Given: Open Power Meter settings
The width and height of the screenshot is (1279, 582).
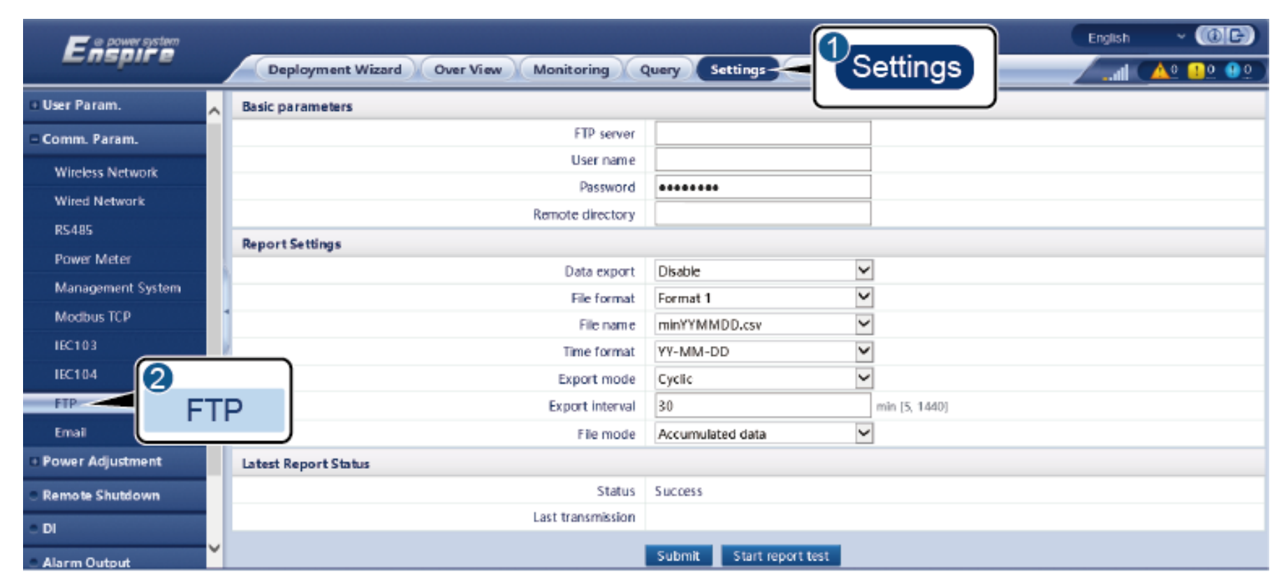Looking at the screenshot, I should (x=93, y=259).
